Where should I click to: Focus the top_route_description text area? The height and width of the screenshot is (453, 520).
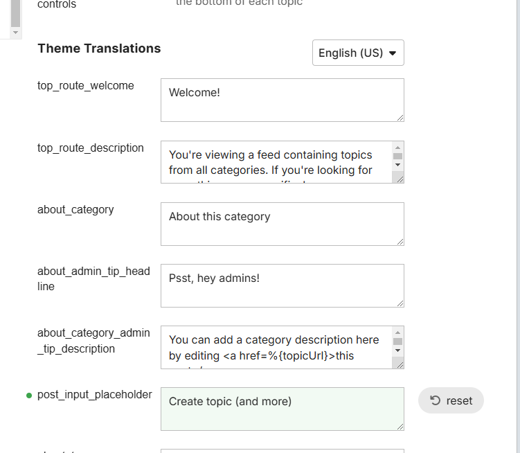click(x=276, y=162)
